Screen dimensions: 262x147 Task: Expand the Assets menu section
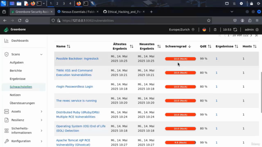41,111
